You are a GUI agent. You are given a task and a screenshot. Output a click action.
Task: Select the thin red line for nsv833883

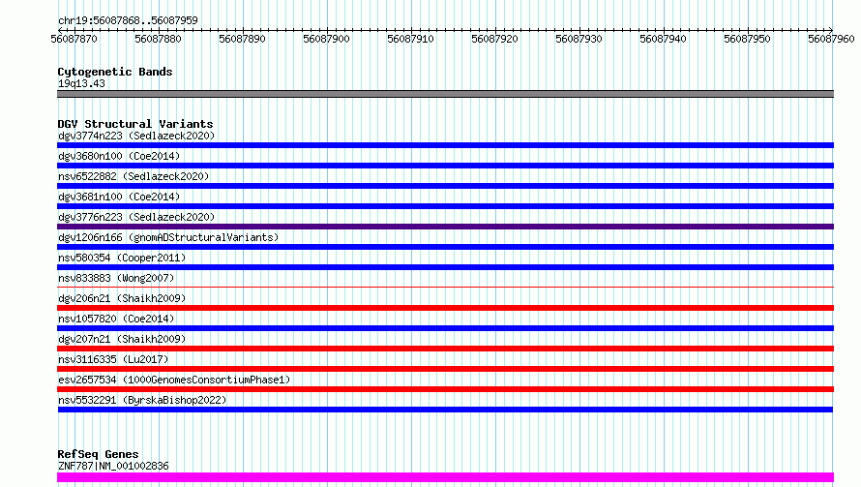445,287
